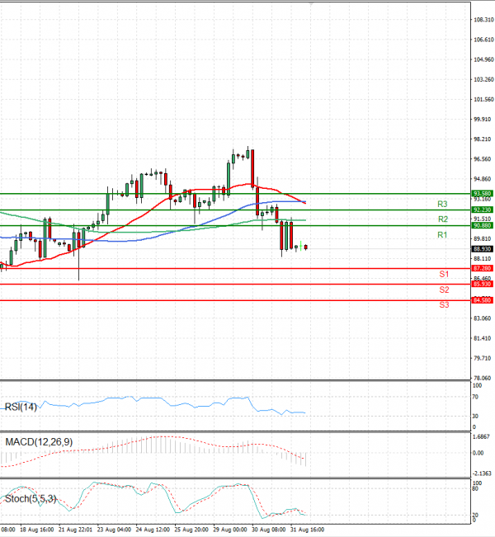Click the 84.580 support price label
495x537 pixels.
coord(483,300)
